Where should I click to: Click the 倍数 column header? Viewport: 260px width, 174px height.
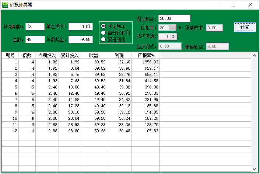(27, 55)
